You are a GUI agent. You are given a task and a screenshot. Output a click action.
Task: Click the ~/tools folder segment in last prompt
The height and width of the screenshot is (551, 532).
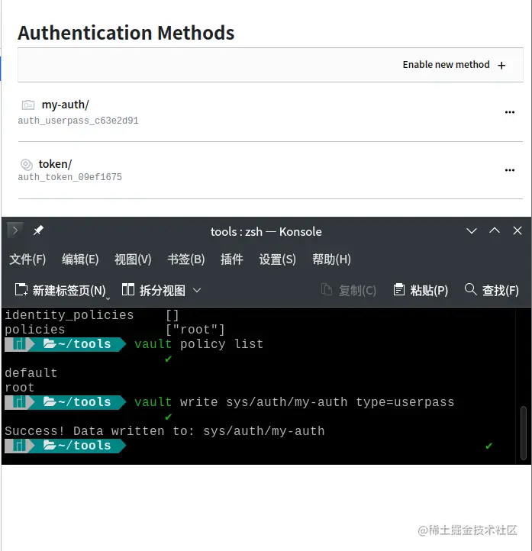77,446
